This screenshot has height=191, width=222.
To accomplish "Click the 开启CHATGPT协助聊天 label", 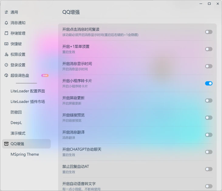I will (82, 149).
